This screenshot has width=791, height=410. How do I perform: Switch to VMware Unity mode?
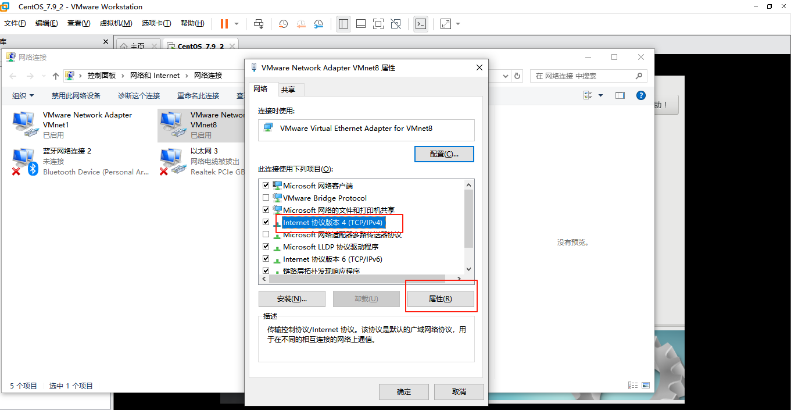coord(396,24)
